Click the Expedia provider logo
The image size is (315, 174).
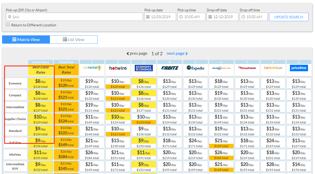click(x=196, y=68)
